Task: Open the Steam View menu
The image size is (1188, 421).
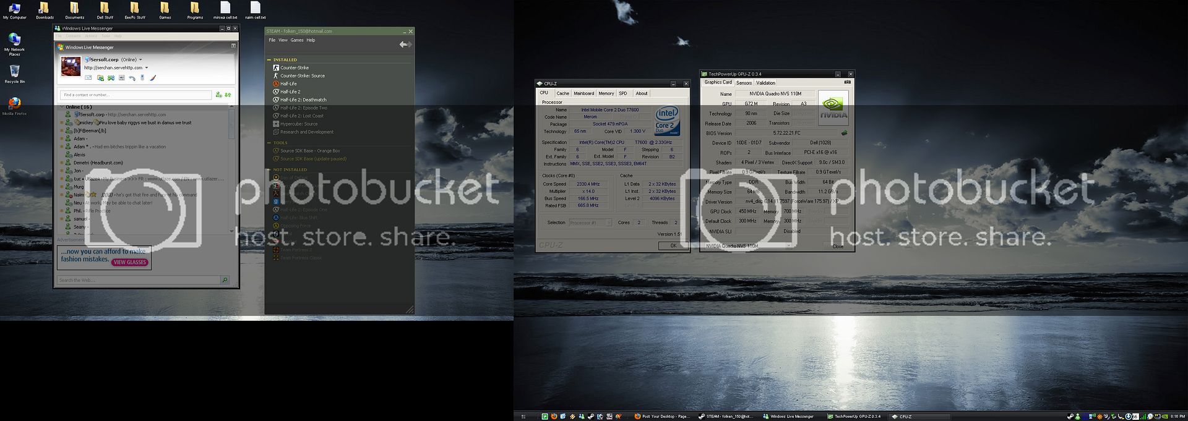Action: click(x=283, y=40)
